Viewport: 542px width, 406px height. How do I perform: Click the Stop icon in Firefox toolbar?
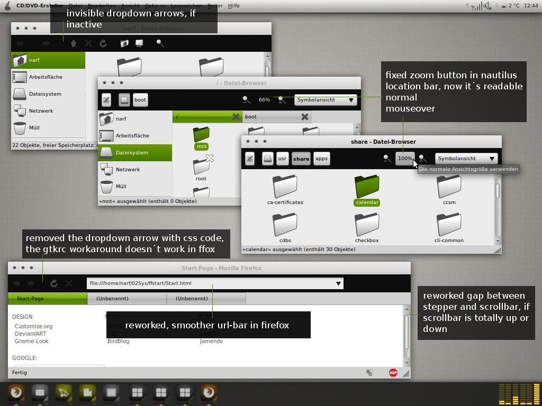pos(69,283)
